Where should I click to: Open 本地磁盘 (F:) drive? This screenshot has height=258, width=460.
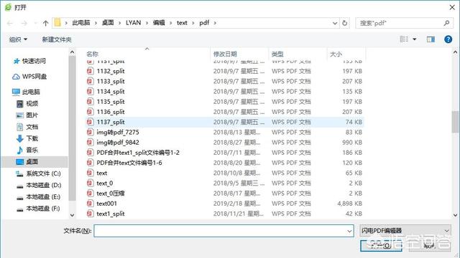pyautogui.click(x=38, y=209)
